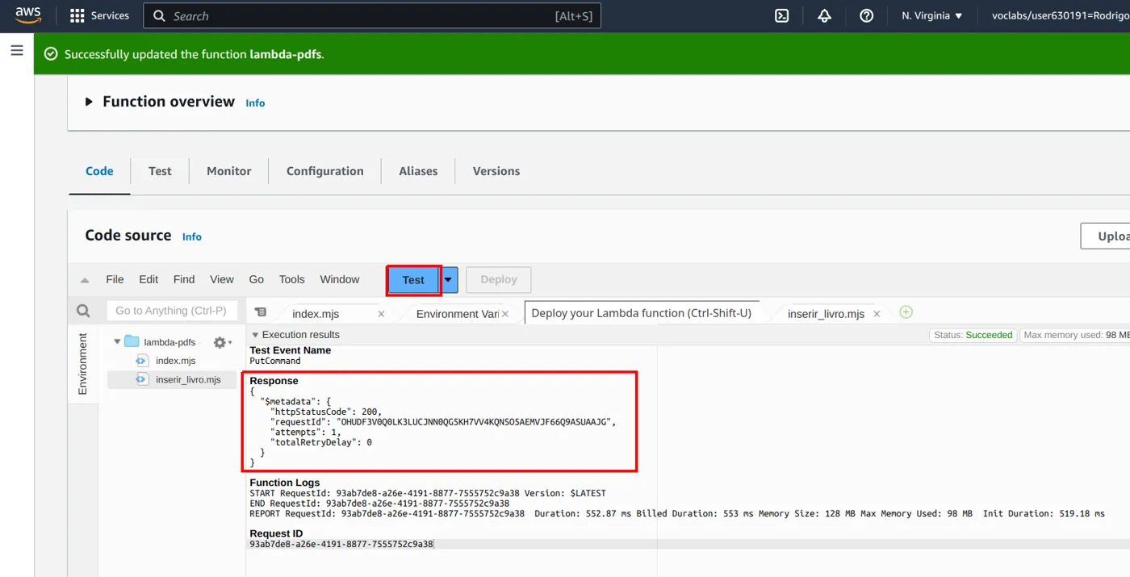The width and height of the screenshot is (1130, 577).
Task: Click the Status: Succeeded badge
Action: tap(973, 335)
